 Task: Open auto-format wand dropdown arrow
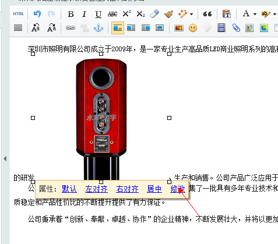click(x=191, y=14)
